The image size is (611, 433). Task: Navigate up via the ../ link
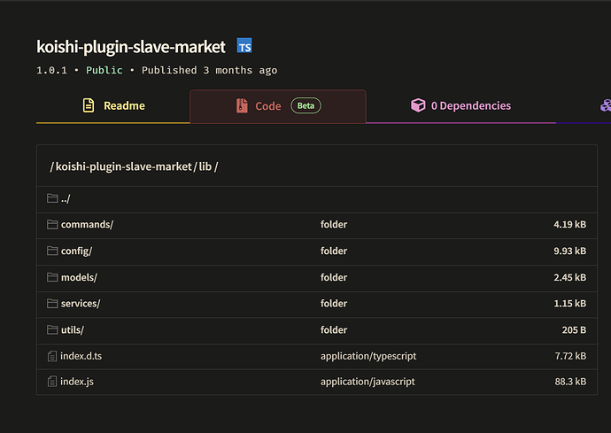(x=66, y=199)
